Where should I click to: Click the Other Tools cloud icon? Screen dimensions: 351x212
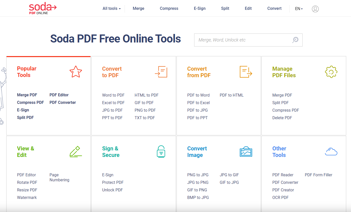pos(331,151)
